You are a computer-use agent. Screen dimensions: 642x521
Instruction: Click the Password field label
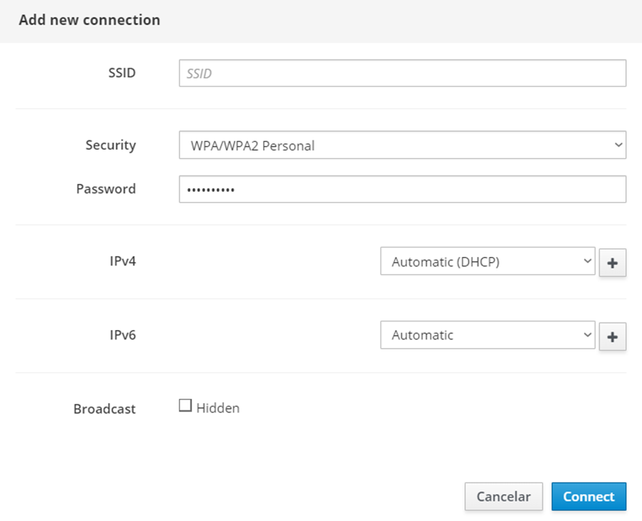click(x=106, y=189)
